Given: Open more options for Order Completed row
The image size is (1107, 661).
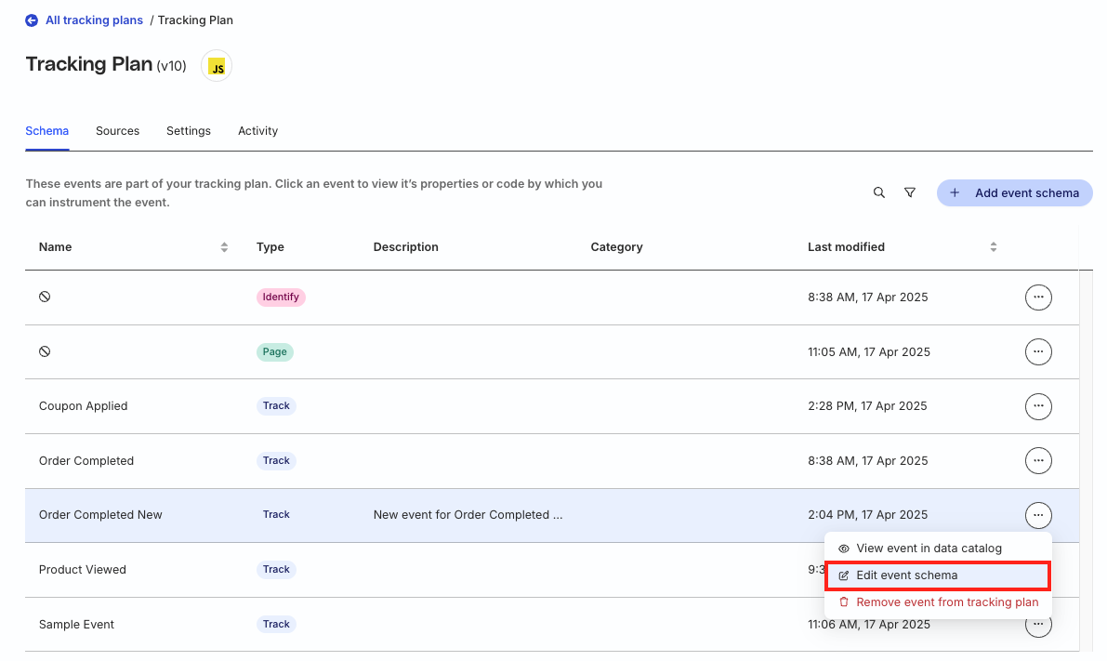Looking at the screenshot, I should tap(1037, 460).
